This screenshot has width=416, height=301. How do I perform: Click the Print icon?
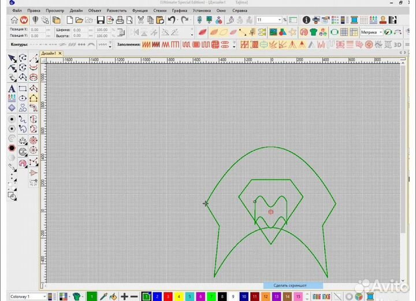tap(120, 20)
